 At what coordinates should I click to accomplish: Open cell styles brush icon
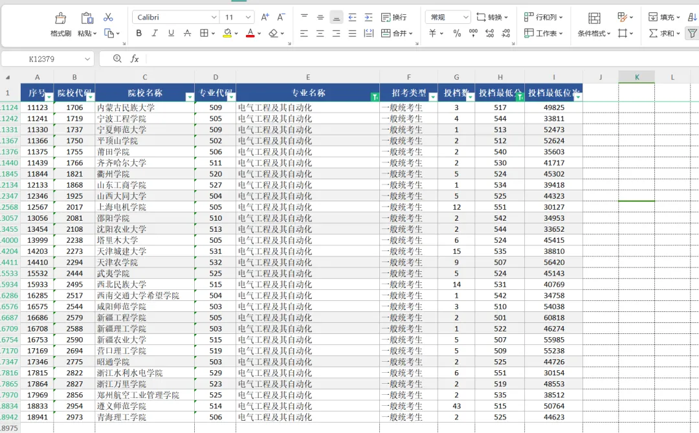point(623,17)
